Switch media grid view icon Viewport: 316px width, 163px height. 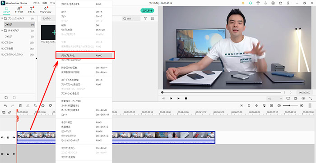(153, 18)
